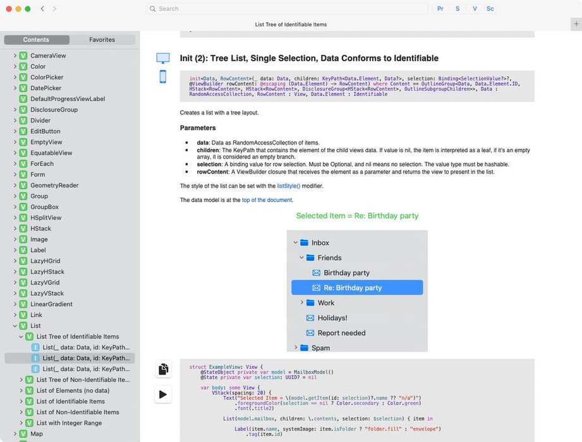Click the iPhone preview icon below the Mac icon
This screenshot has width=582, height=442.
[x=163, y=76]
